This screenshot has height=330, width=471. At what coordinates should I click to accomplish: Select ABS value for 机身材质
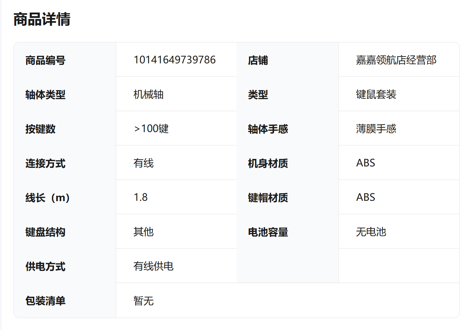tap(365, 163)
